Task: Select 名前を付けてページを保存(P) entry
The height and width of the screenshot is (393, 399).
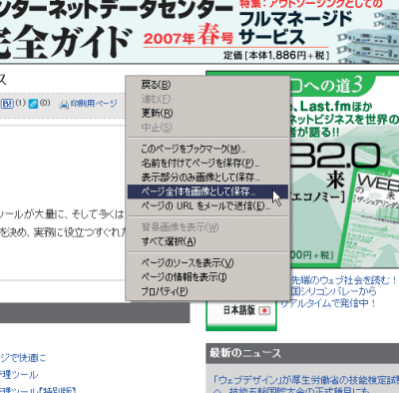Action: tap(207, 163)
